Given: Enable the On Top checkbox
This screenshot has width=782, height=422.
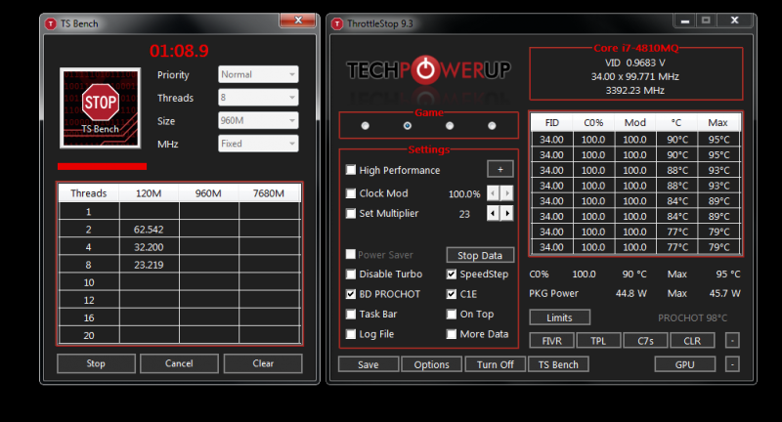Looking at the screenshot, I should coord(452,314).
